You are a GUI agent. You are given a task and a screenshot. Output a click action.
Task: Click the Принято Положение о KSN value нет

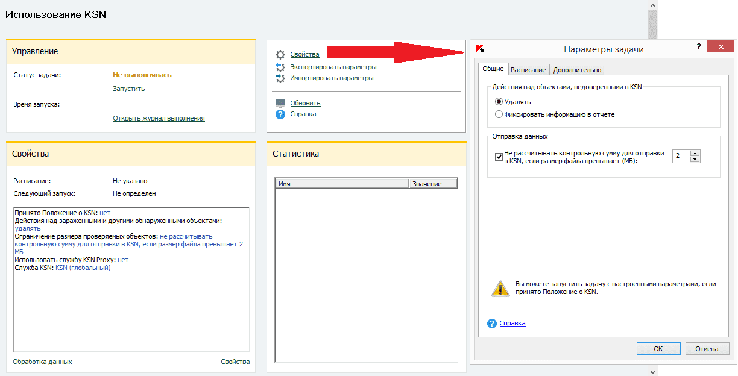point(105,213)
